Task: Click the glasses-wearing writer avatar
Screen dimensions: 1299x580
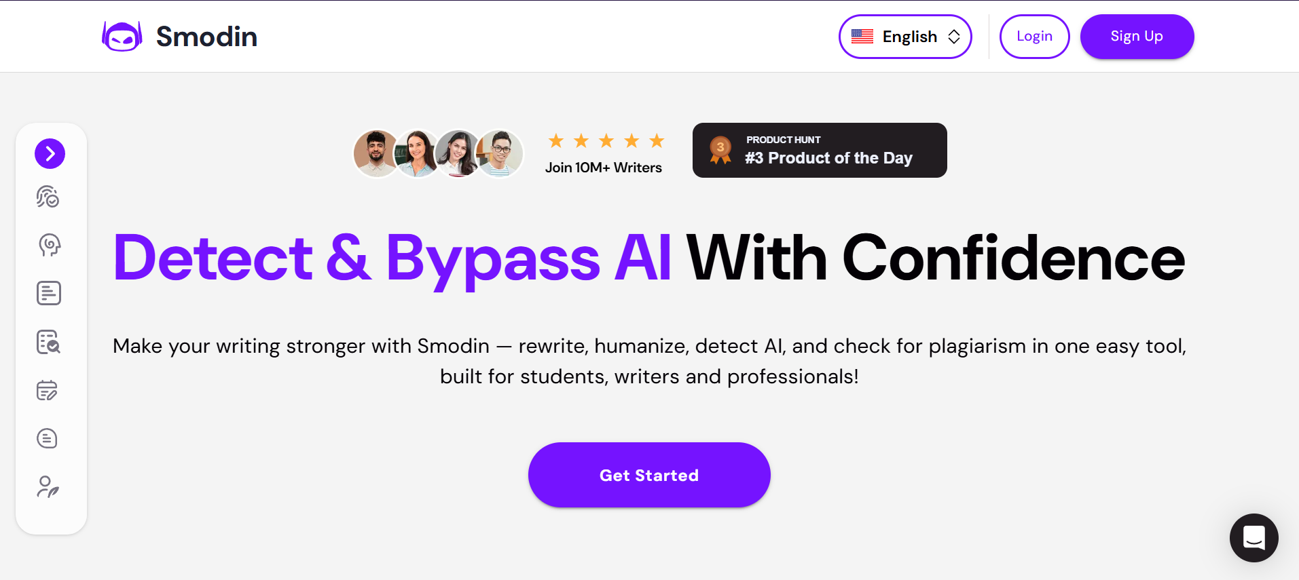Action: point(502,153)
